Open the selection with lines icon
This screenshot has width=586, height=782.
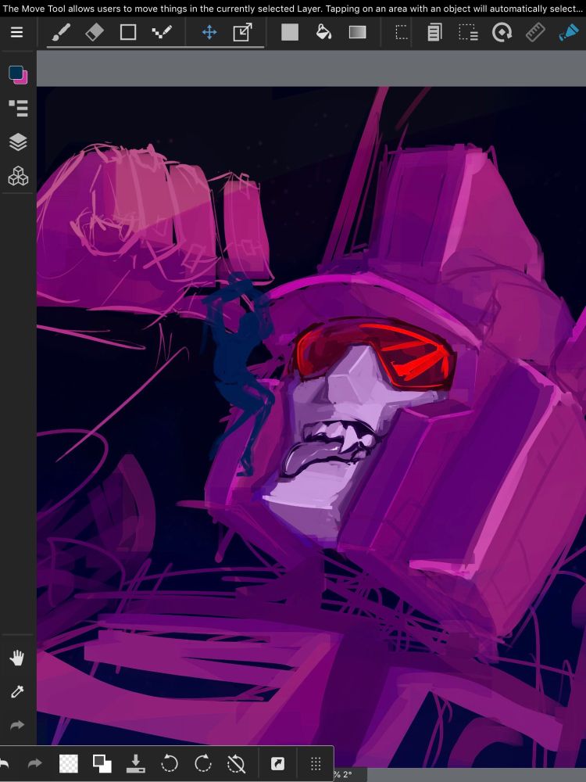[468, 33]
